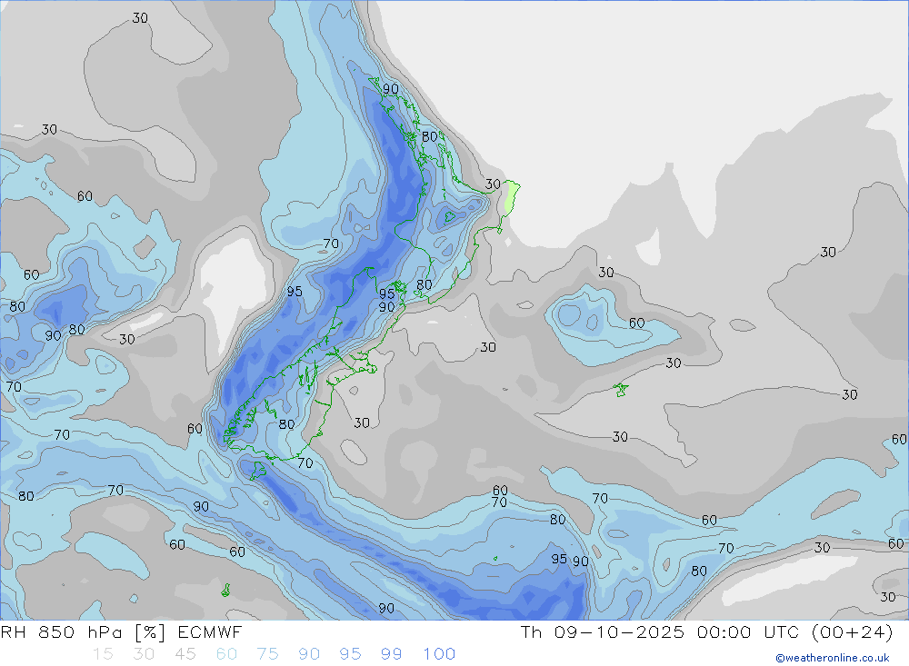
Task: Select the 15 value in the colour legend
Action: pos(103,654)
